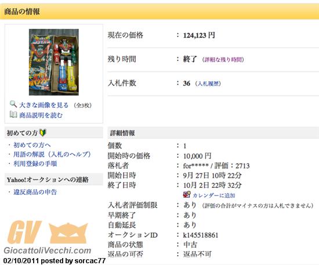Open 用語の解説（入札のヘルプ） link
Image resolution: width=319 pixels, height=265 pixels.
(x=52, y=154)
